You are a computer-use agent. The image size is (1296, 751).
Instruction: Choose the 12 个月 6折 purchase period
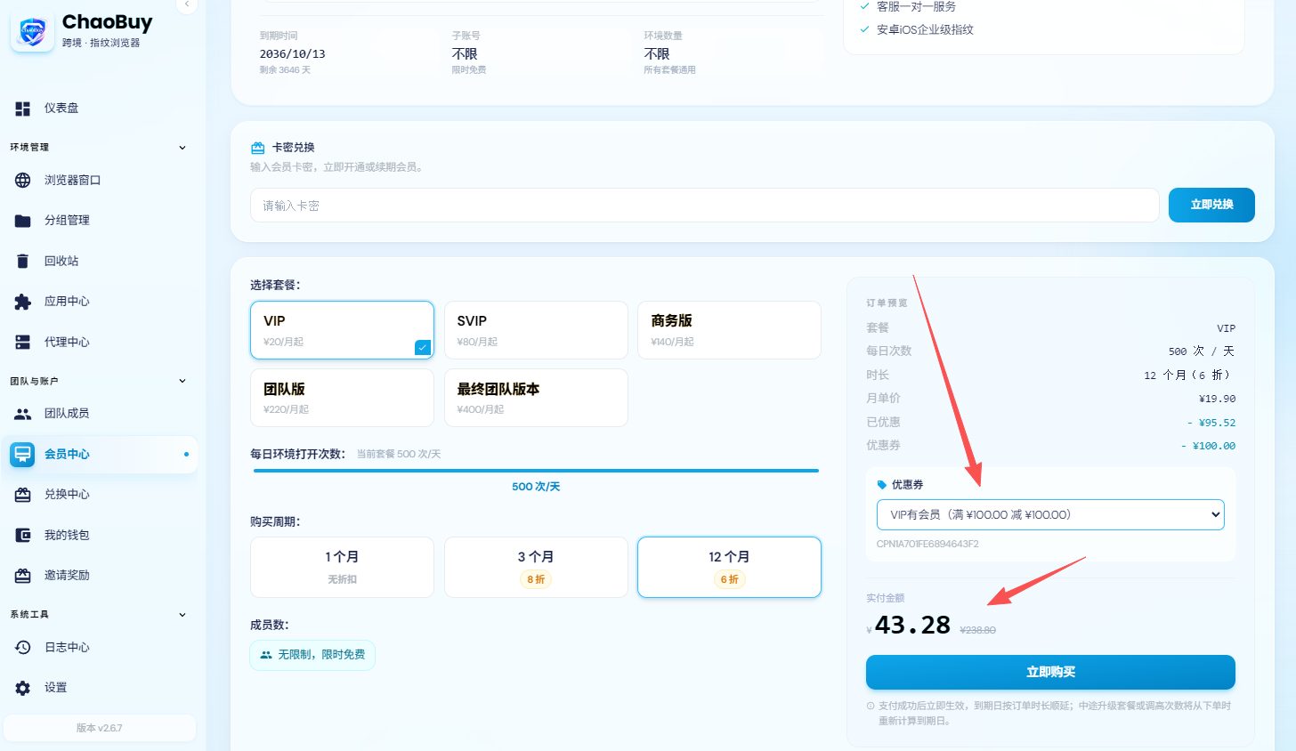pyautogui.click(x=729, y=567)
